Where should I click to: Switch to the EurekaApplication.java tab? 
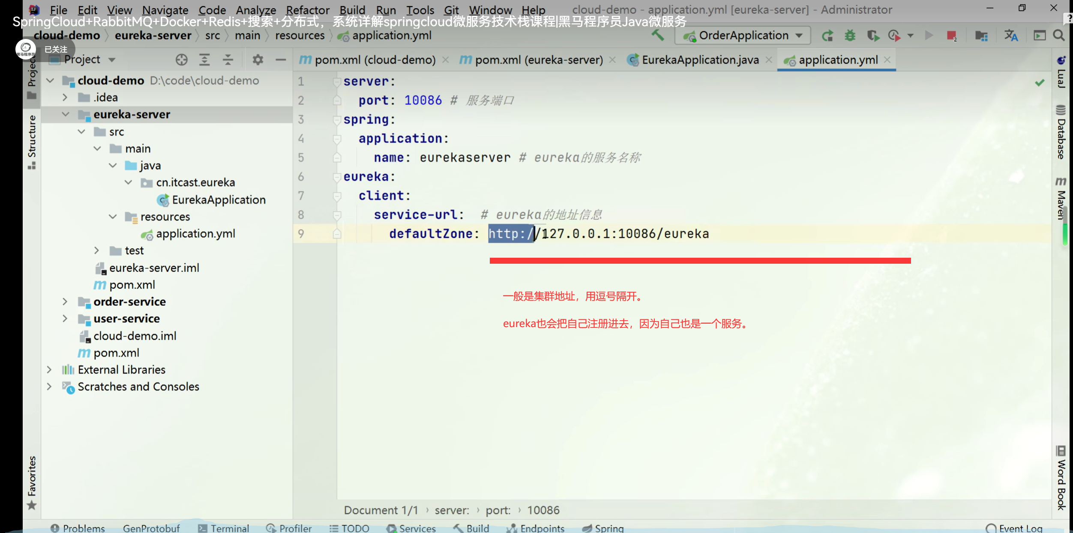700,60
